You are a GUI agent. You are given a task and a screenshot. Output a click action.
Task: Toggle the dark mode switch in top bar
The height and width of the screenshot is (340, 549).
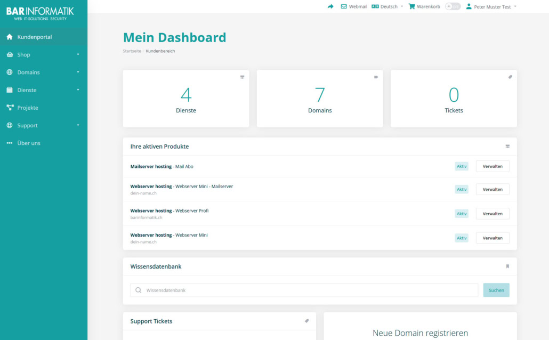[x=453, y=6]
